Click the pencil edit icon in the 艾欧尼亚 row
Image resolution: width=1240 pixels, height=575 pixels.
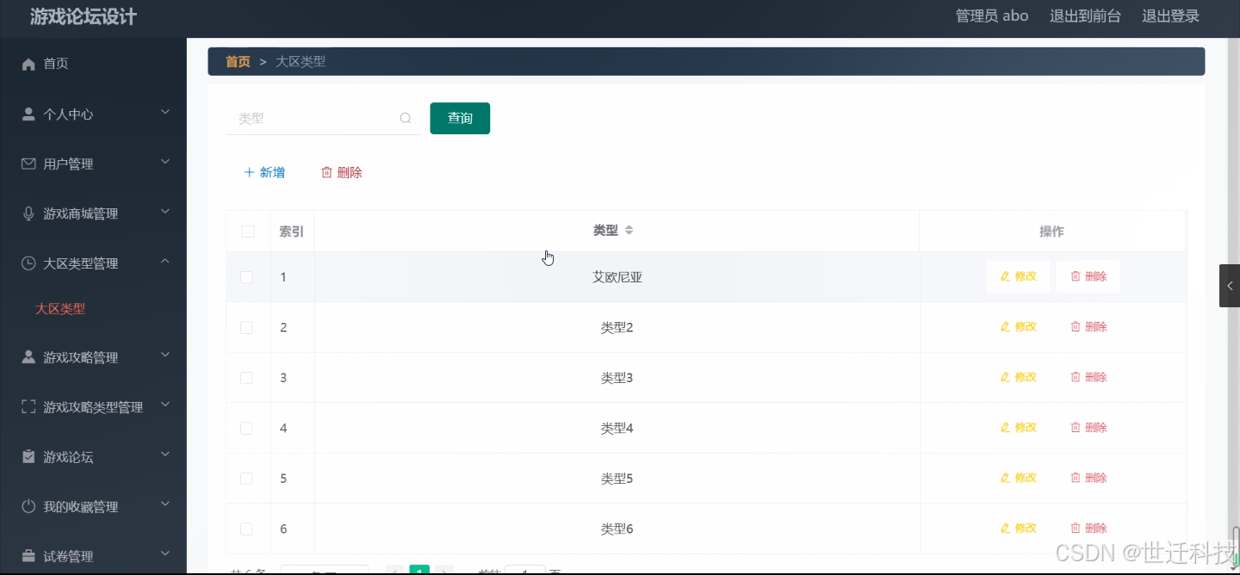pyautogui.click(x=1005, y=276)
